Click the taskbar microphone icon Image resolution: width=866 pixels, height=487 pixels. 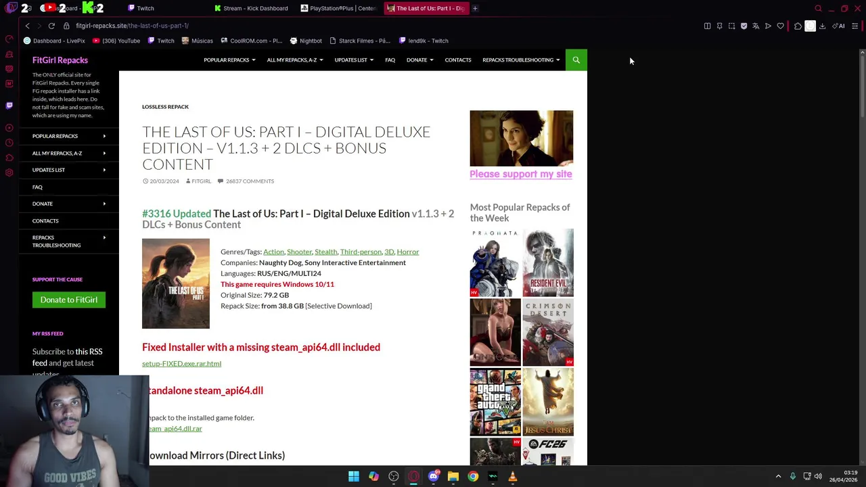pyautogui.click(x=793, y=476)
